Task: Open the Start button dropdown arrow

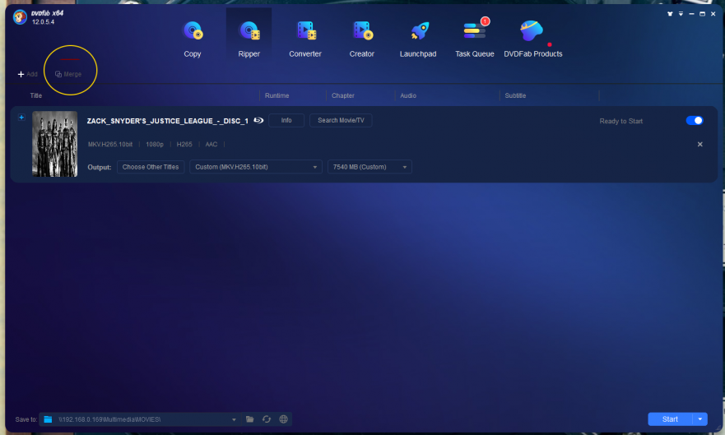Action: 700,419
